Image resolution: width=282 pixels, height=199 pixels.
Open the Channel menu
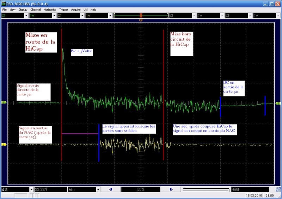click(36, 10)
